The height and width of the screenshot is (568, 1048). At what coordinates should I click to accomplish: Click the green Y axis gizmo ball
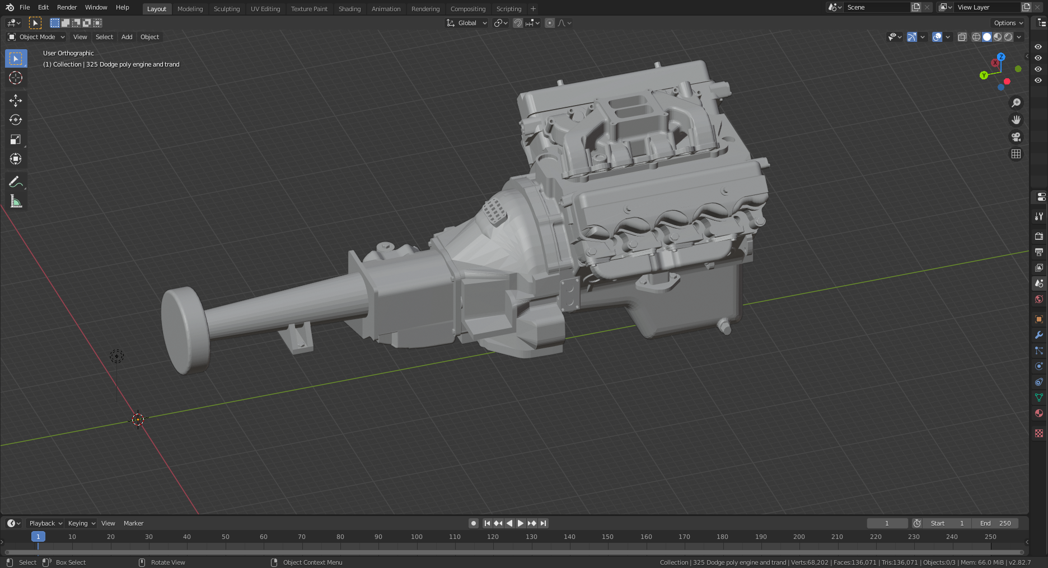(x=984, y=75)
